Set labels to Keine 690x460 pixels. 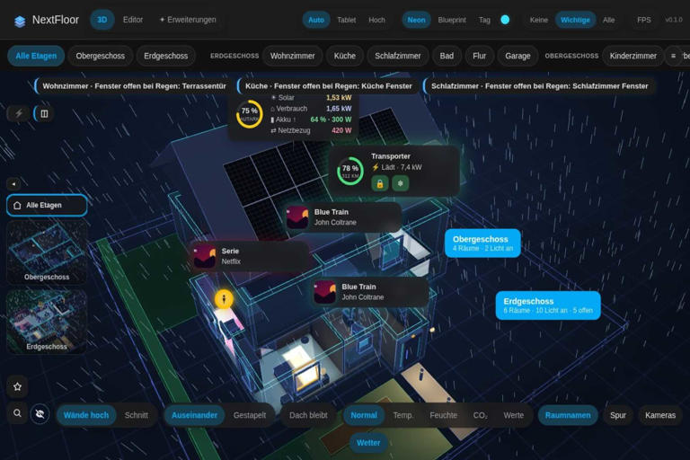tap(539, 20)
